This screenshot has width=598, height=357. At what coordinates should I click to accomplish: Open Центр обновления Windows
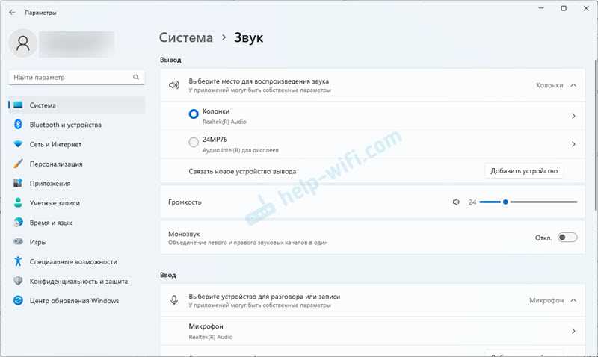[x=77, y=300]
